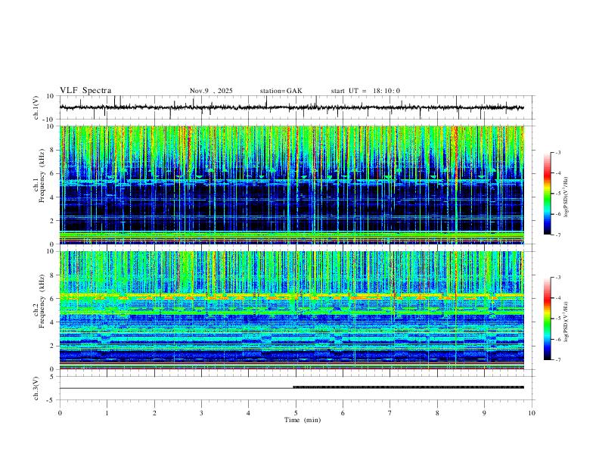Click the "-3" tick on ch.1 colorbar

tap(558, 152)
